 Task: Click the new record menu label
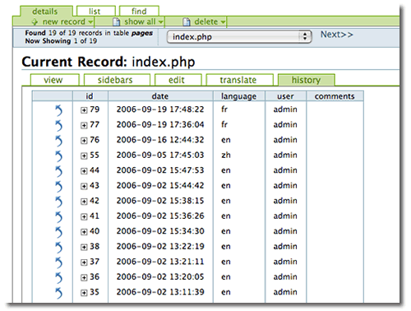(x=63, y=21)
